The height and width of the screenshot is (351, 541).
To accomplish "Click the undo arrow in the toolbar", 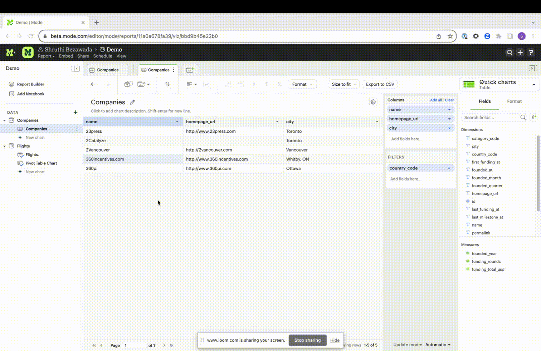I will point(94,84).
